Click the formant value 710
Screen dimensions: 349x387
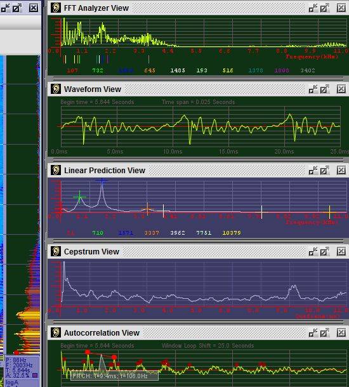98,233
